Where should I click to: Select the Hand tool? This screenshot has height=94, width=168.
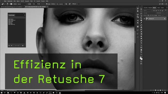pos(141,50)
